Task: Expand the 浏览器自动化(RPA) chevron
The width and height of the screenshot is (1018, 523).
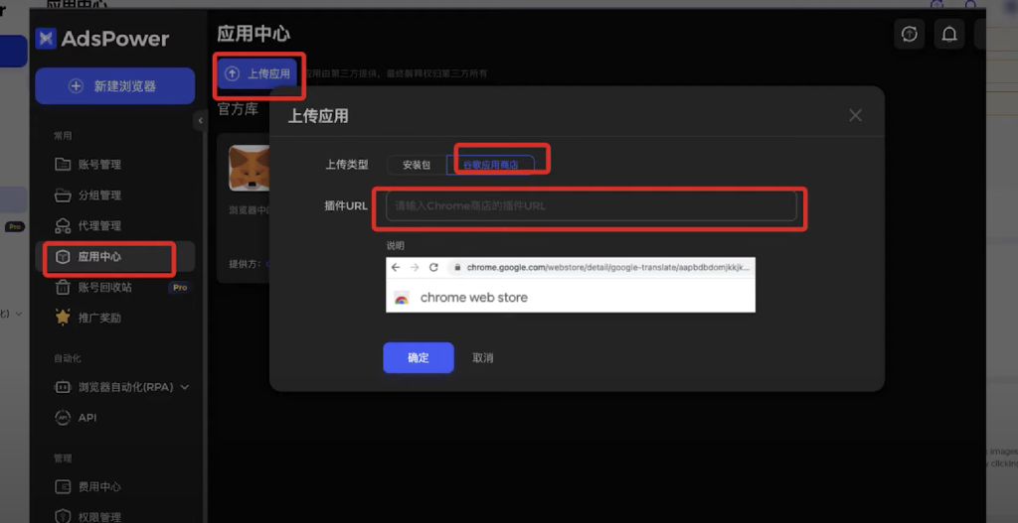Action: [184, 387]
